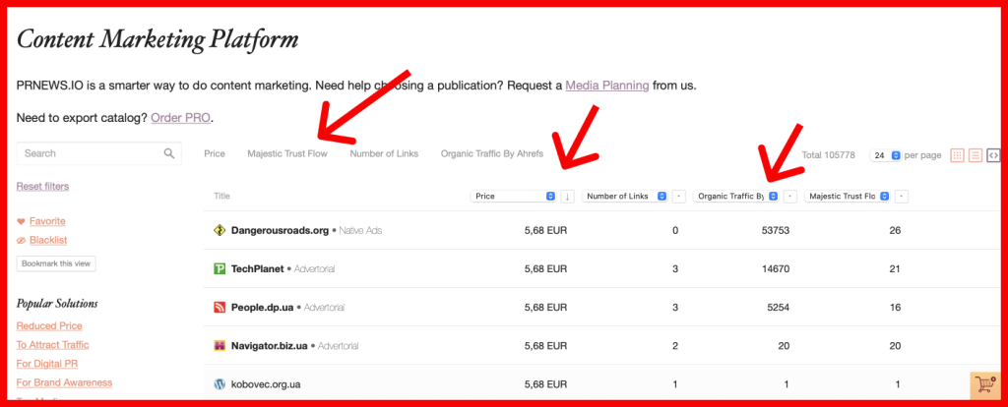Click the Price sort direction arrow button
Viewport: 1008px width, 407px height.
point(567,197)
